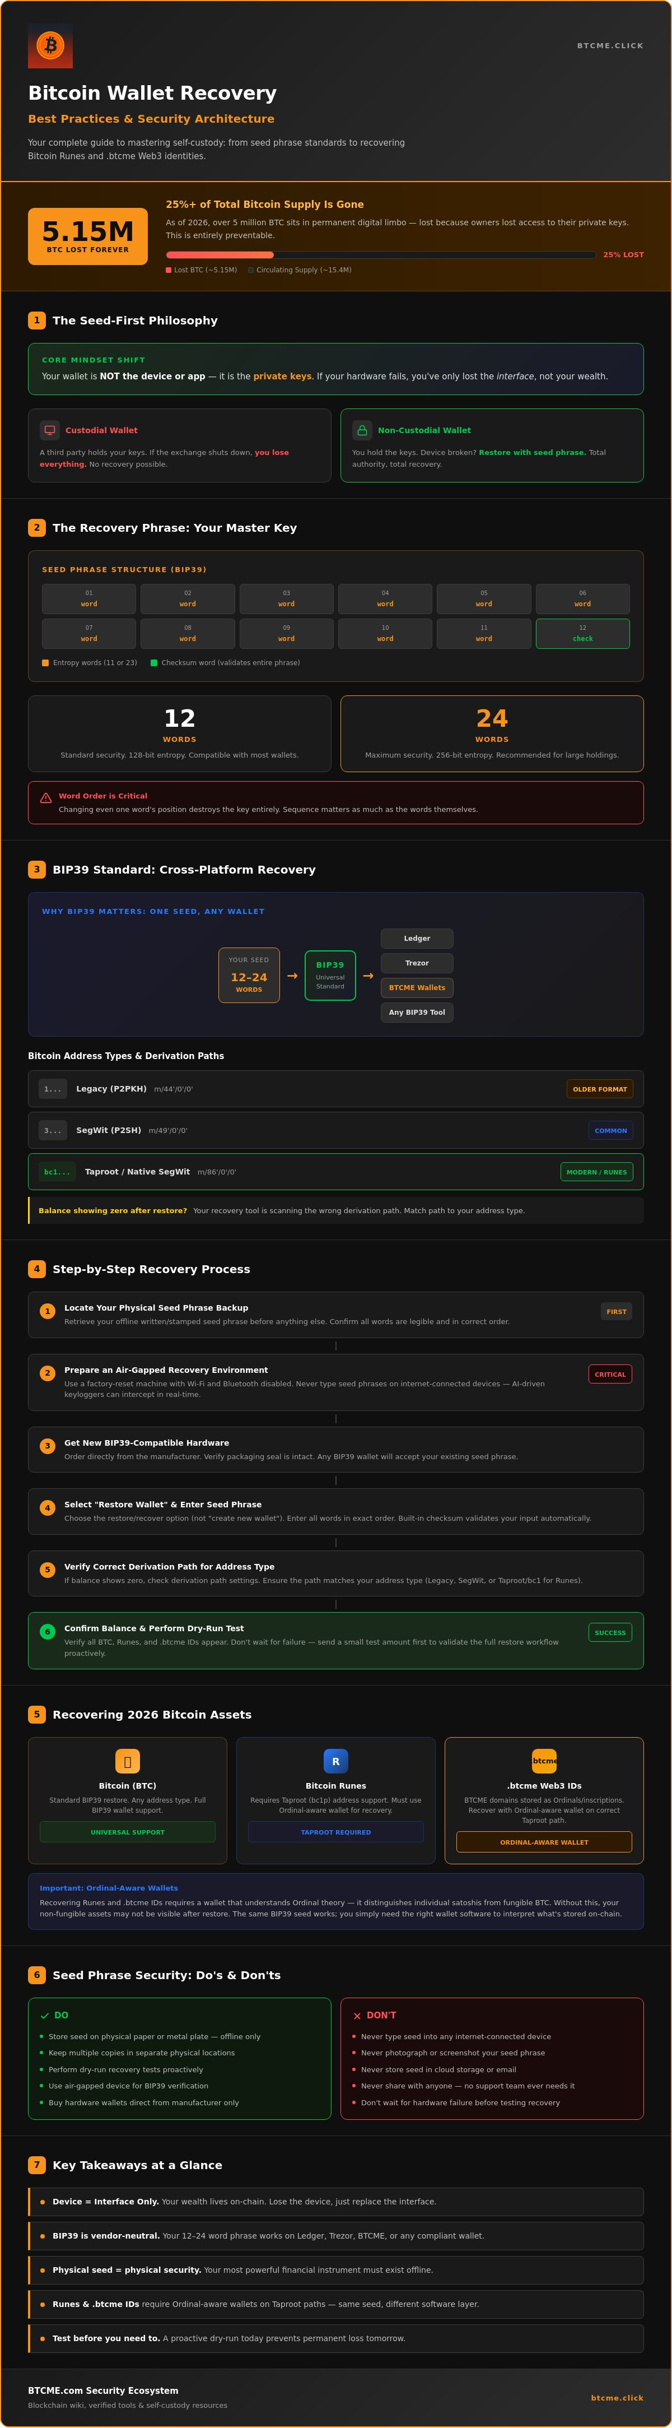Click step circle 3 for BIP39-Compatible Hardware
This screenshot has width=672, height=2428.
(47, 1446)
